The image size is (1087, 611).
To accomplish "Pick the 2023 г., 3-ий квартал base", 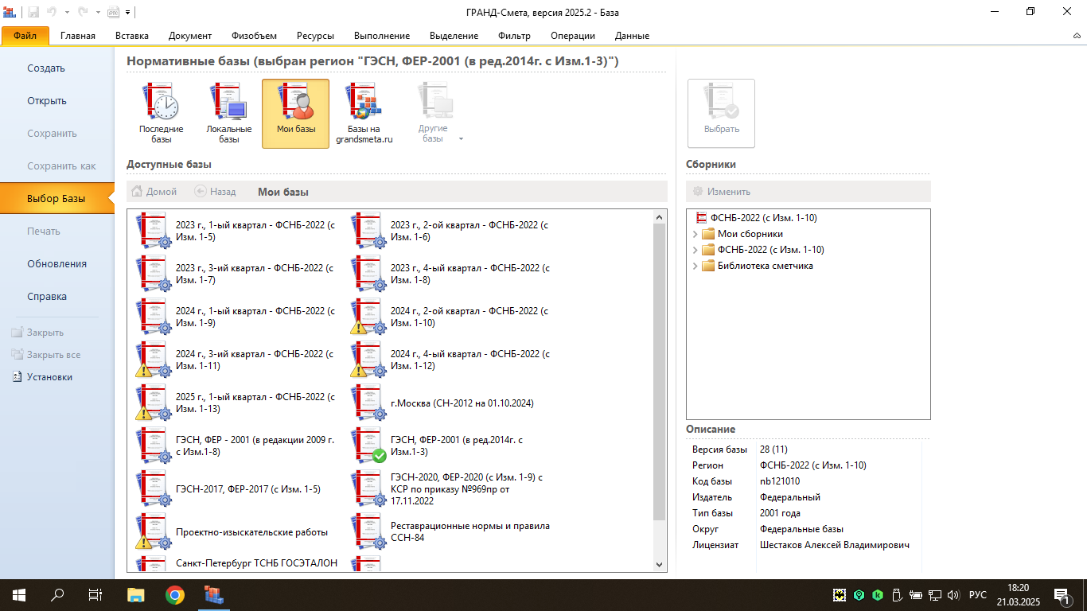I will (x=236, y=274).
